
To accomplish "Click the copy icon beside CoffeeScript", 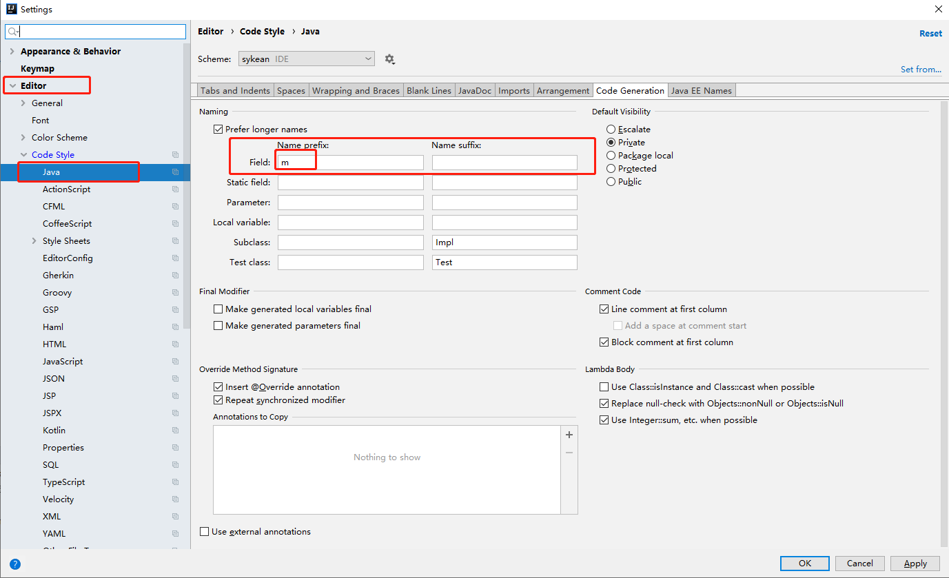I will pos(175,224).
